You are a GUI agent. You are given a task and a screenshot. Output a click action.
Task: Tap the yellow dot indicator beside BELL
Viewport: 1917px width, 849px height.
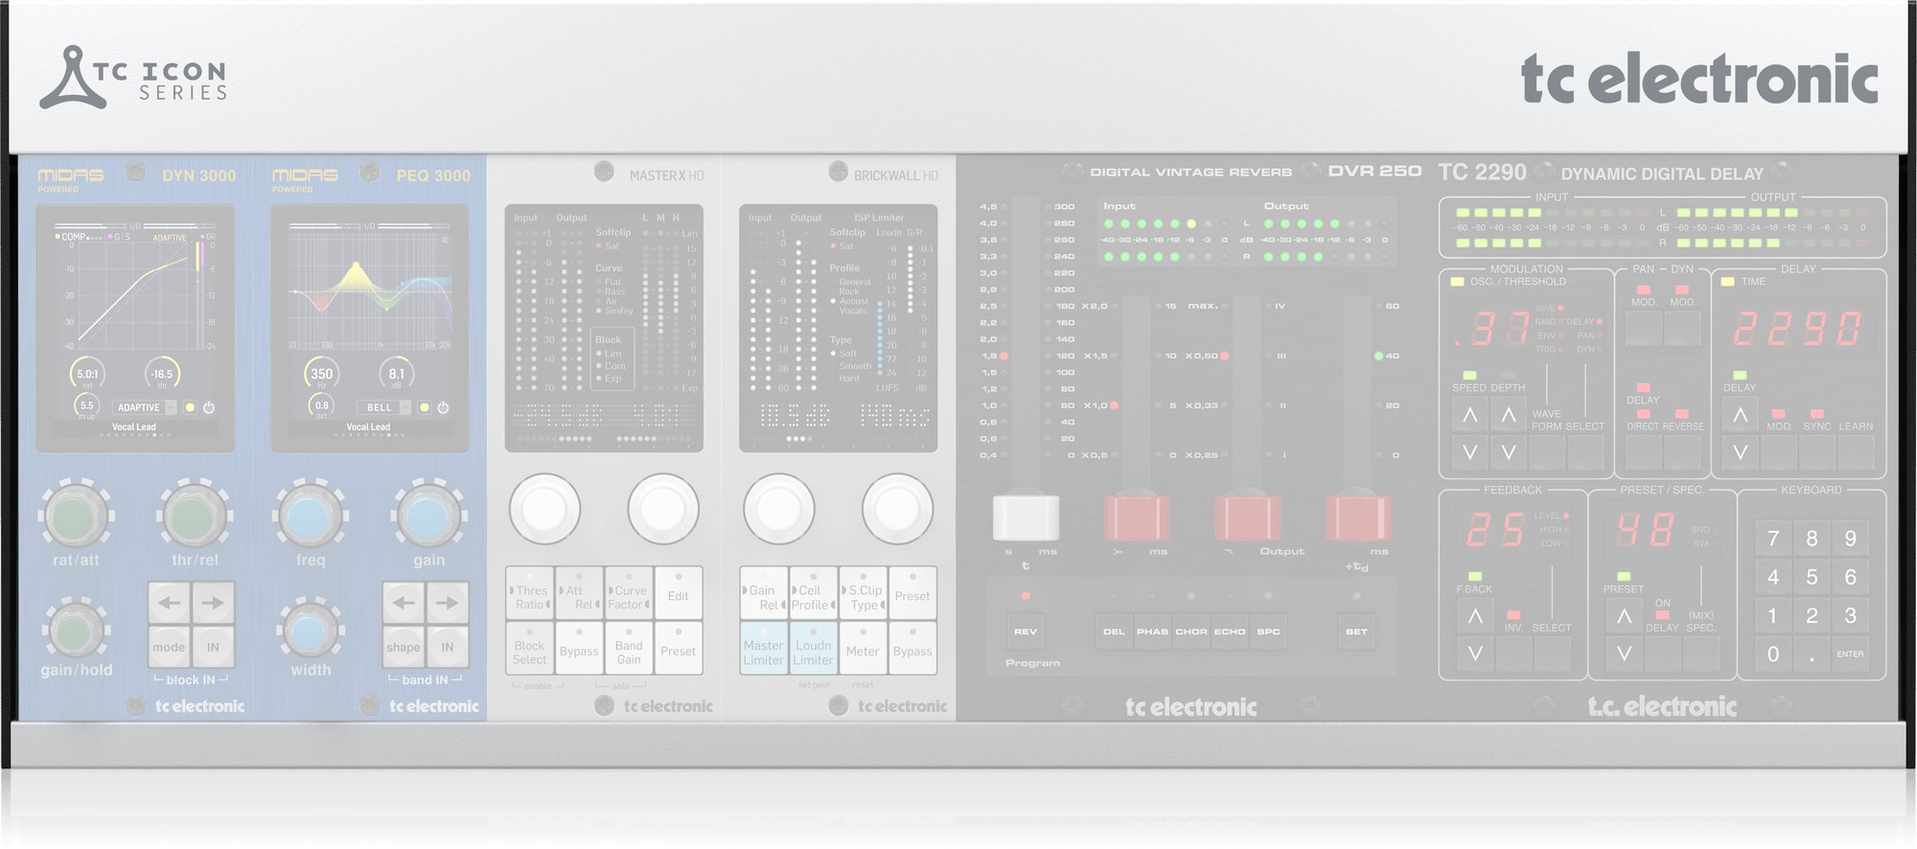(x=425, y=407)
